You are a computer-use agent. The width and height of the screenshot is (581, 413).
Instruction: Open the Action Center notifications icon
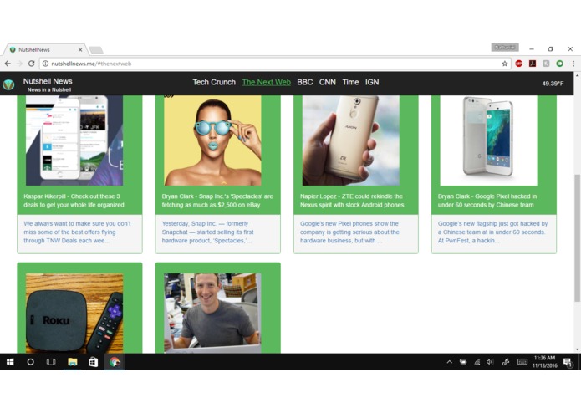[x=568, y=362]
